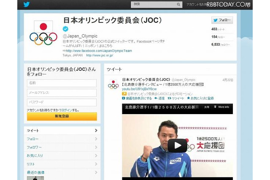
Task: Open the tweet author name 日本オリンピック委員会(JOC)
Action: (x=146, y=80)
